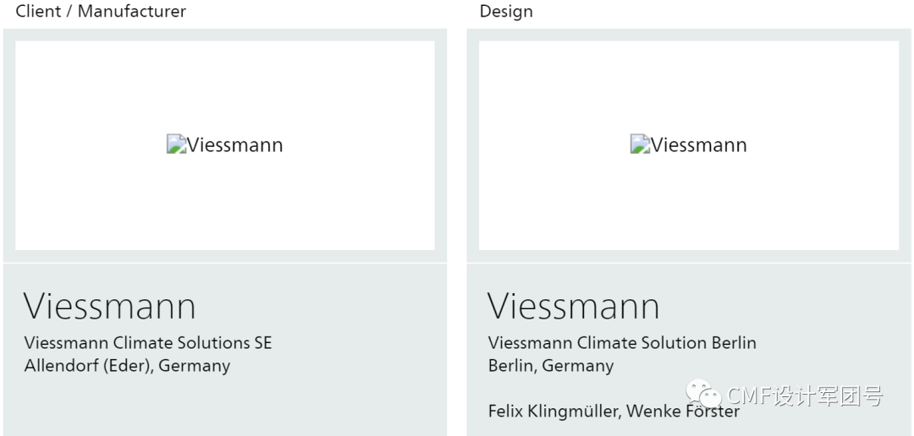Click Viessmann alt text in Design image box

tap(698, 145)
